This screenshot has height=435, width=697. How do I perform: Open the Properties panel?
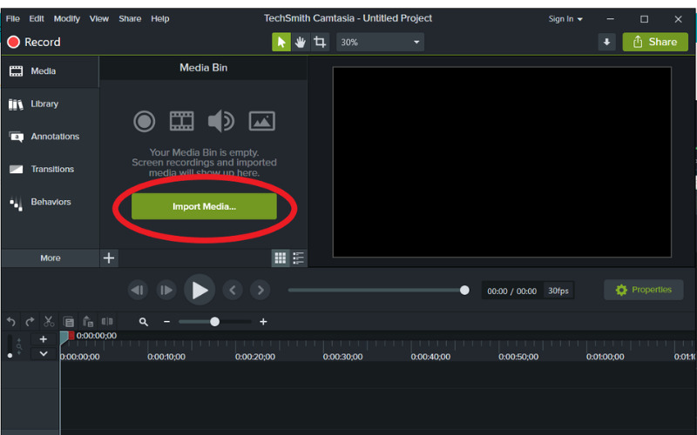[643, 290]
